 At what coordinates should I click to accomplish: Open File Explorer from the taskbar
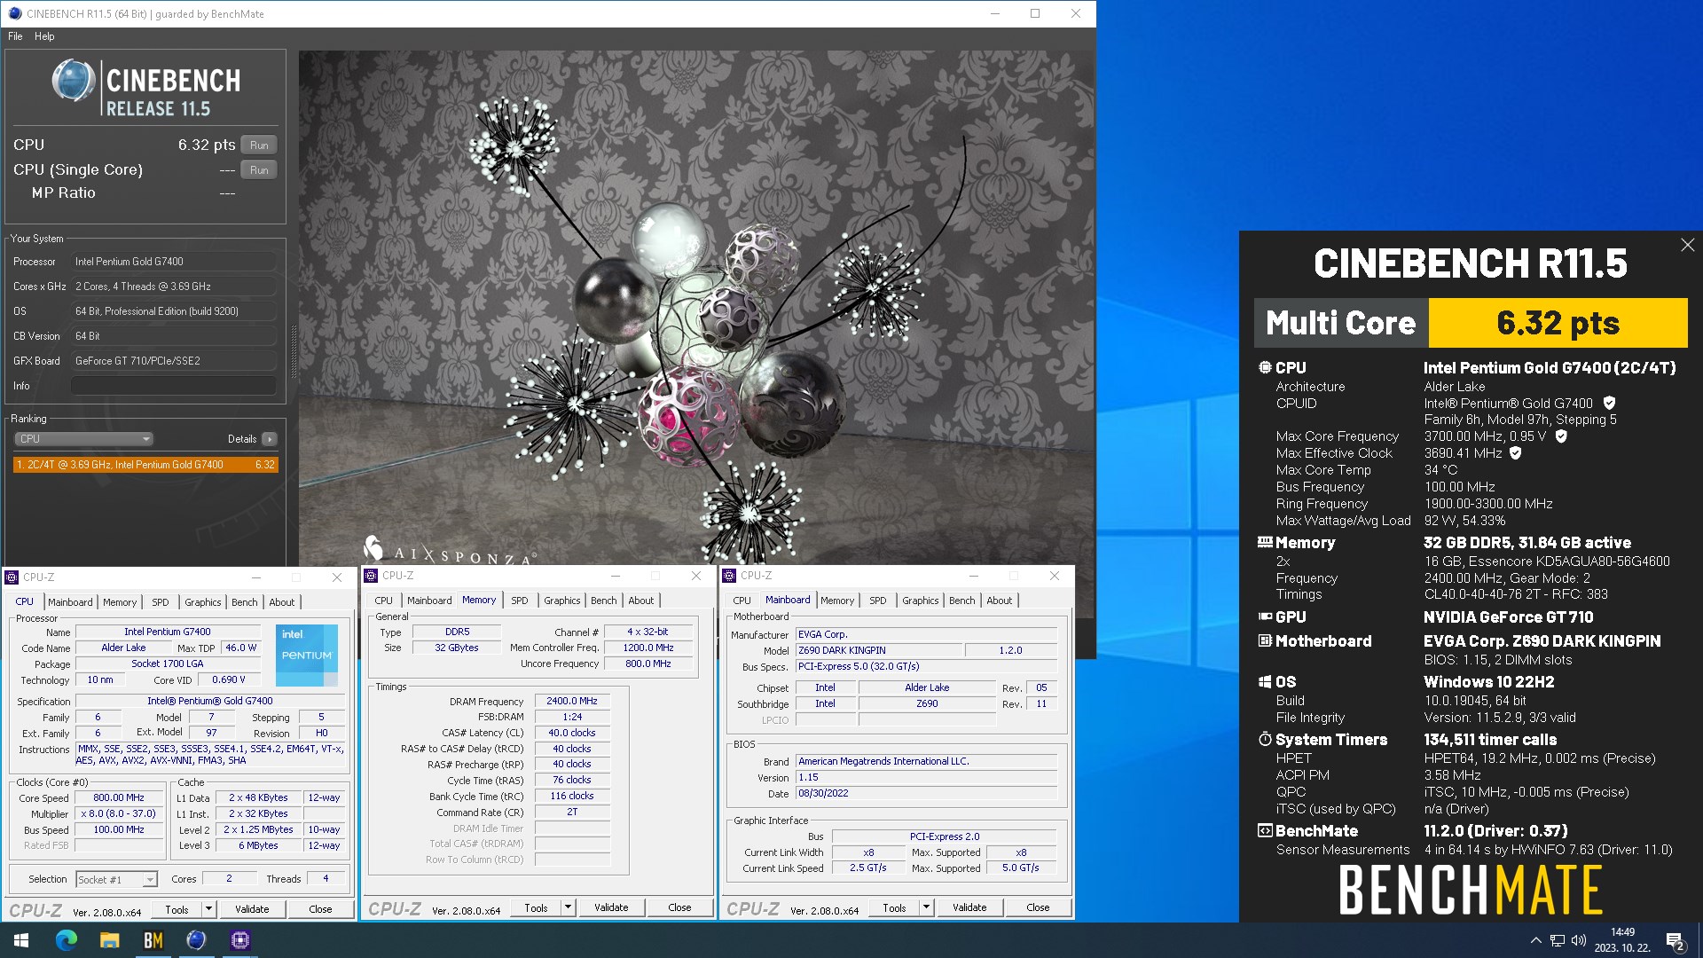[x=109, y=940]
